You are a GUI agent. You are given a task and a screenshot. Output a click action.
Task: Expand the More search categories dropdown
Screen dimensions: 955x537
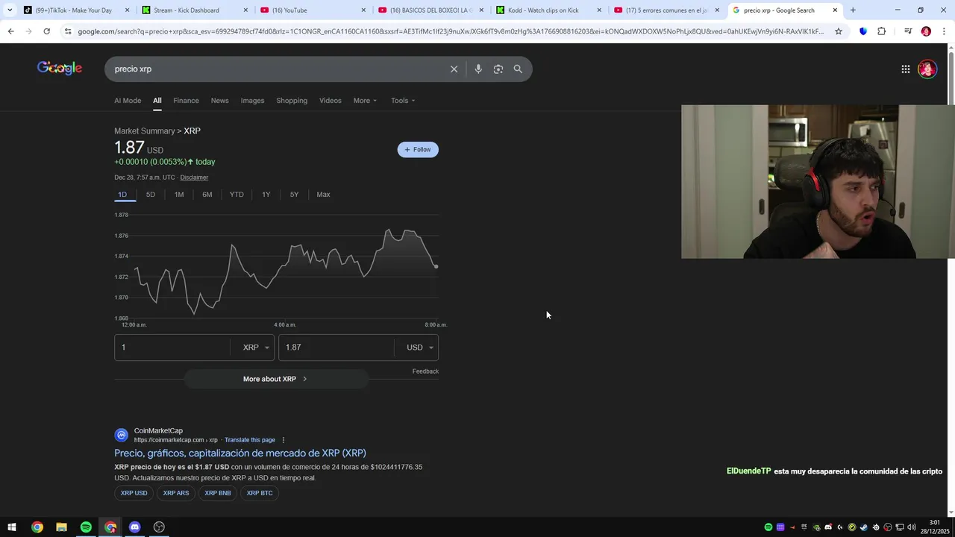[366, 101]
